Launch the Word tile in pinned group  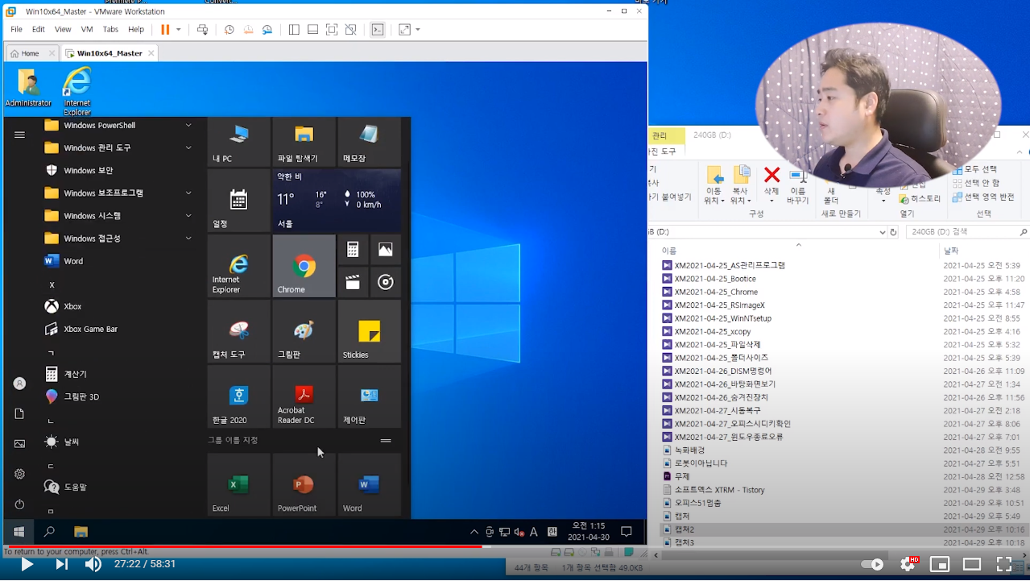[x=369, y=484]
